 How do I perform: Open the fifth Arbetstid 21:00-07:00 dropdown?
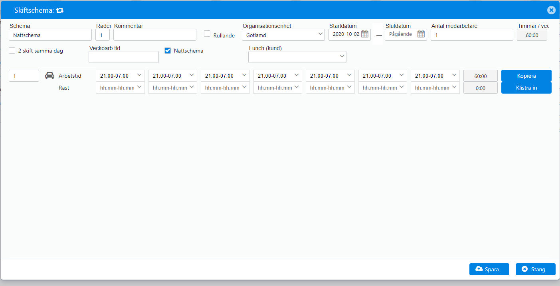point(330,76)
